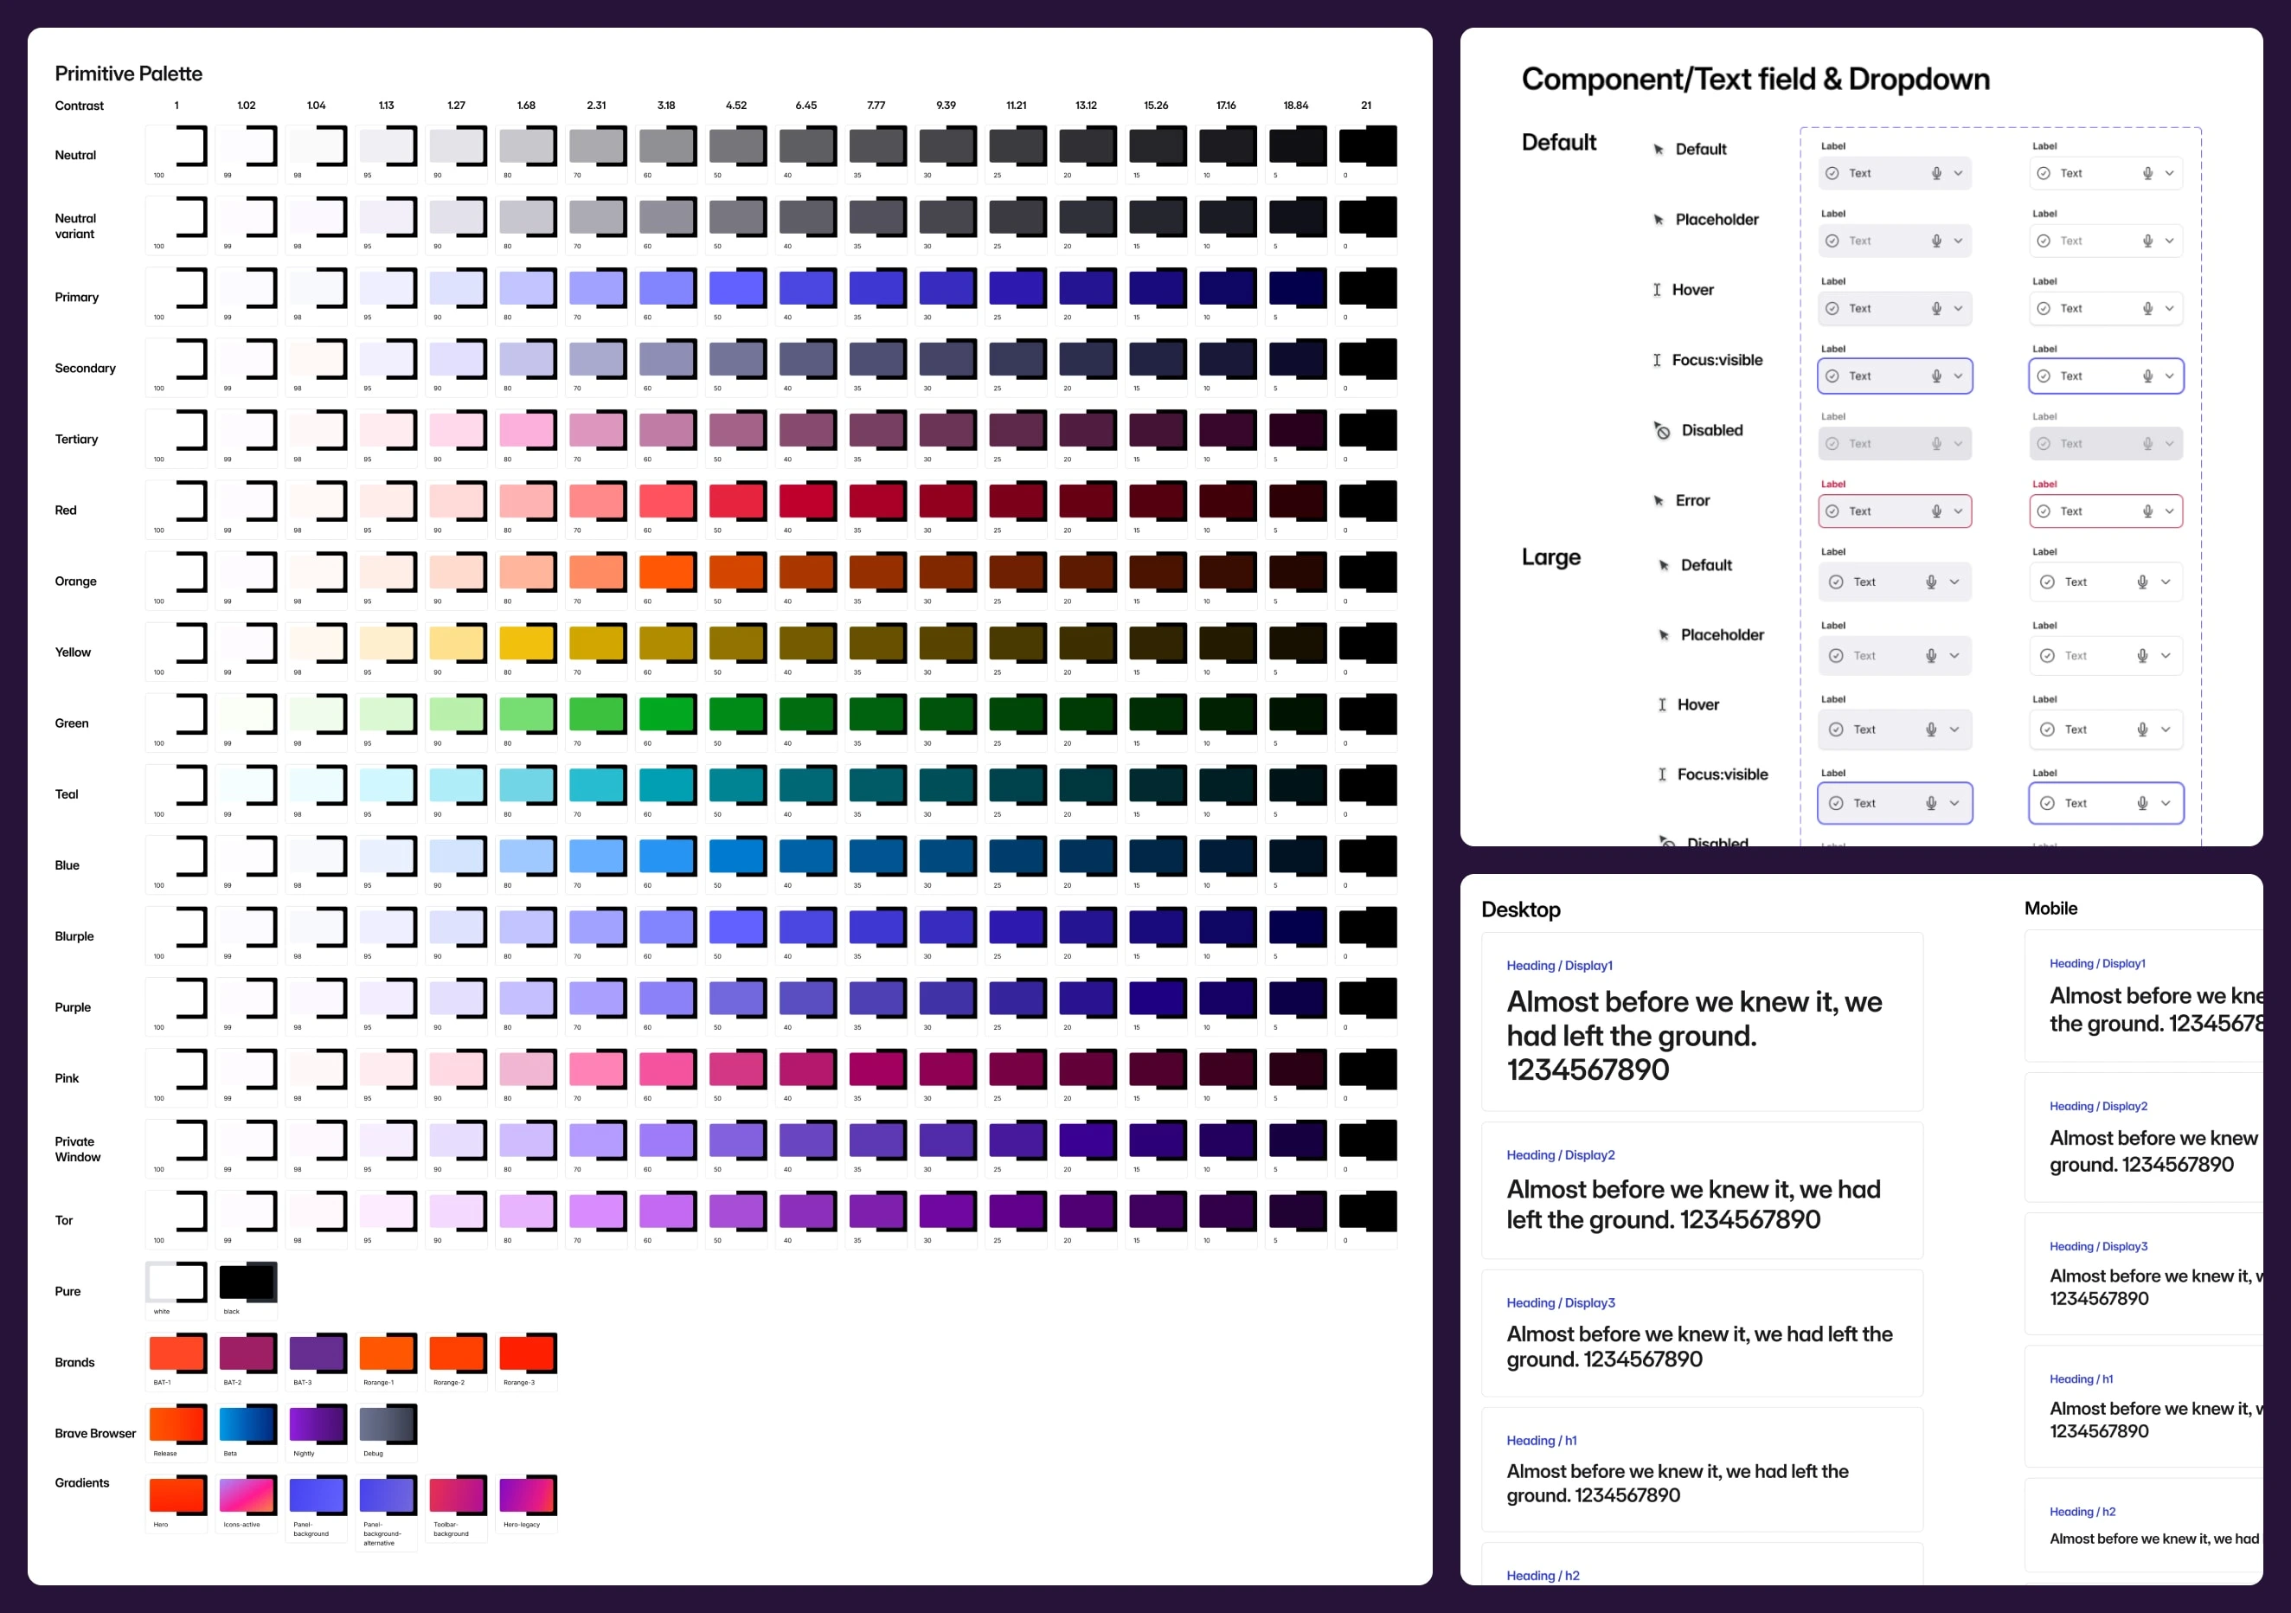Click microphone icon in topmost white Default field

(2147, 174)
